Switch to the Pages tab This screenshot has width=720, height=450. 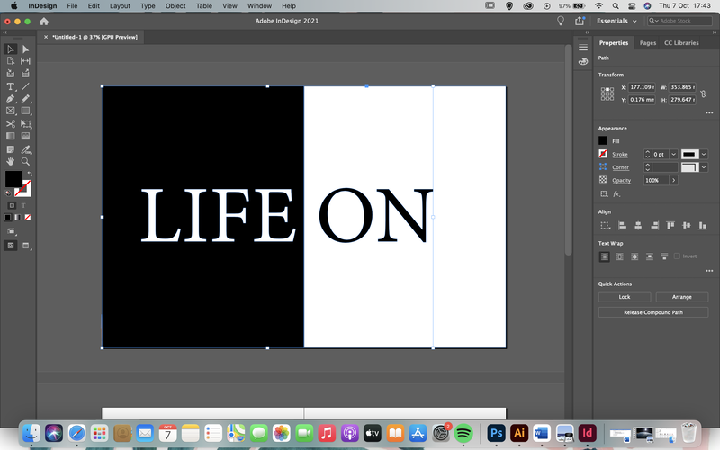pyautogui.click(x=648, y=43)
